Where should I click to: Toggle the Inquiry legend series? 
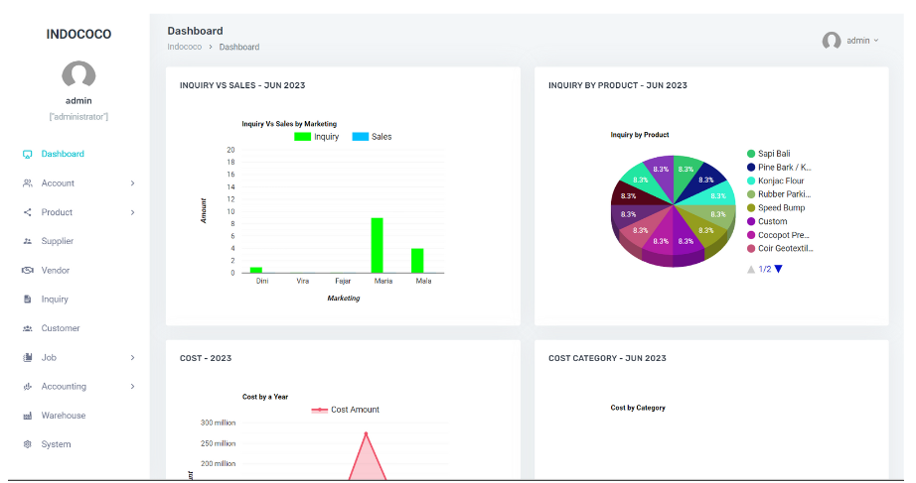point(317,137)
